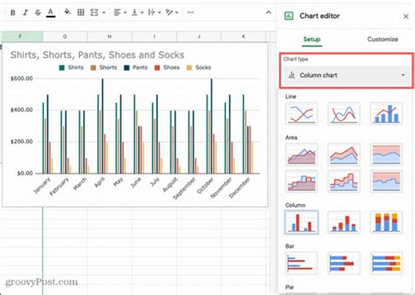Select the 100% stacked column chart type
Image resolution: width=415 pixels, height=295 pixels.
(386, 222)
